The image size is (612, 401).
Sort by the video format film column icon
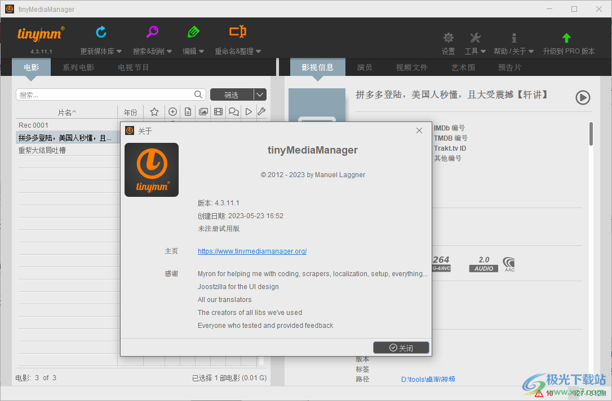[218, 112]
